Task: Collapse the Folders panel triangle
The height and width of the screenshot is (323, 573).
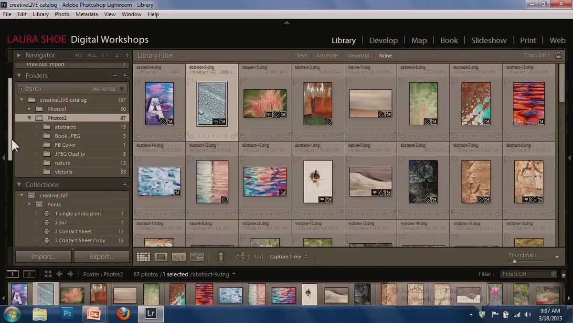Action: coord(19,75)
